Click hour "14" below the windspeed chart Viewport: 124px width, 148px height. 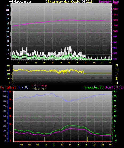click(69, 63)
